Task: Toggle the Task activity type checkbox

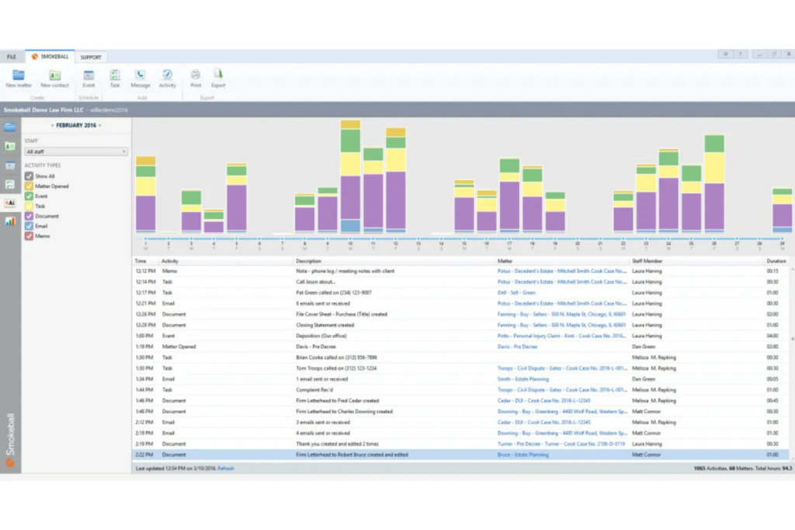Action: click(29, 206)
